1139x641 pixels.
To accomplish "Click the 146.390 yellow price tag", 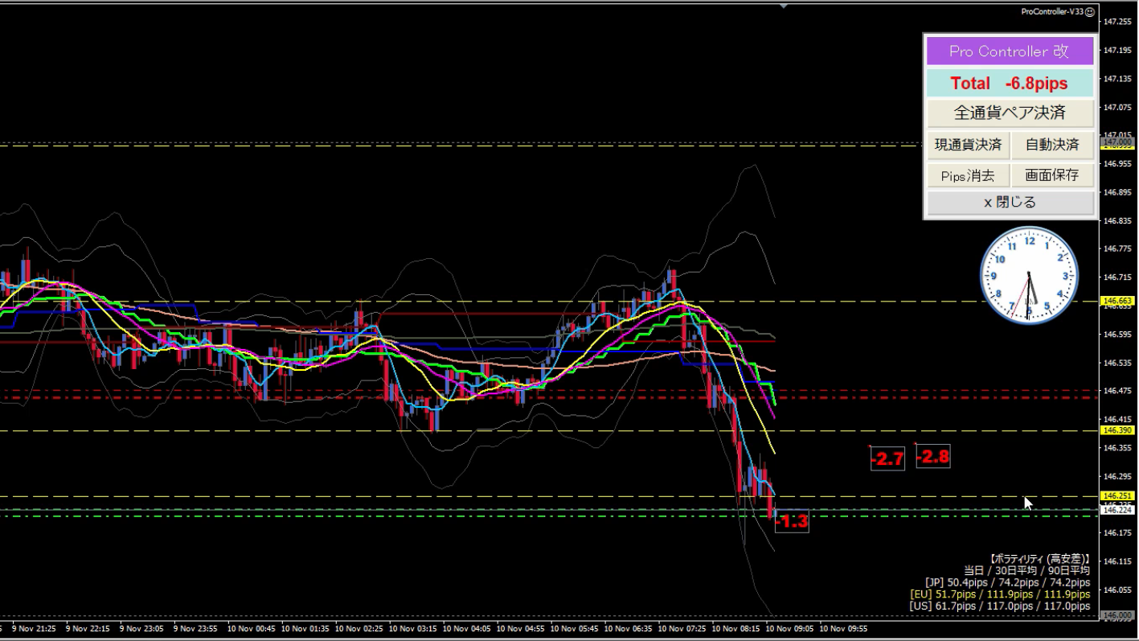I will coord(1118,430).
